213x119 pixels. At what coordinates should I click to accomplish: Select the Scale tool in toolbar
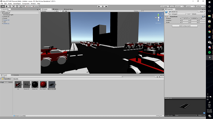14,6
